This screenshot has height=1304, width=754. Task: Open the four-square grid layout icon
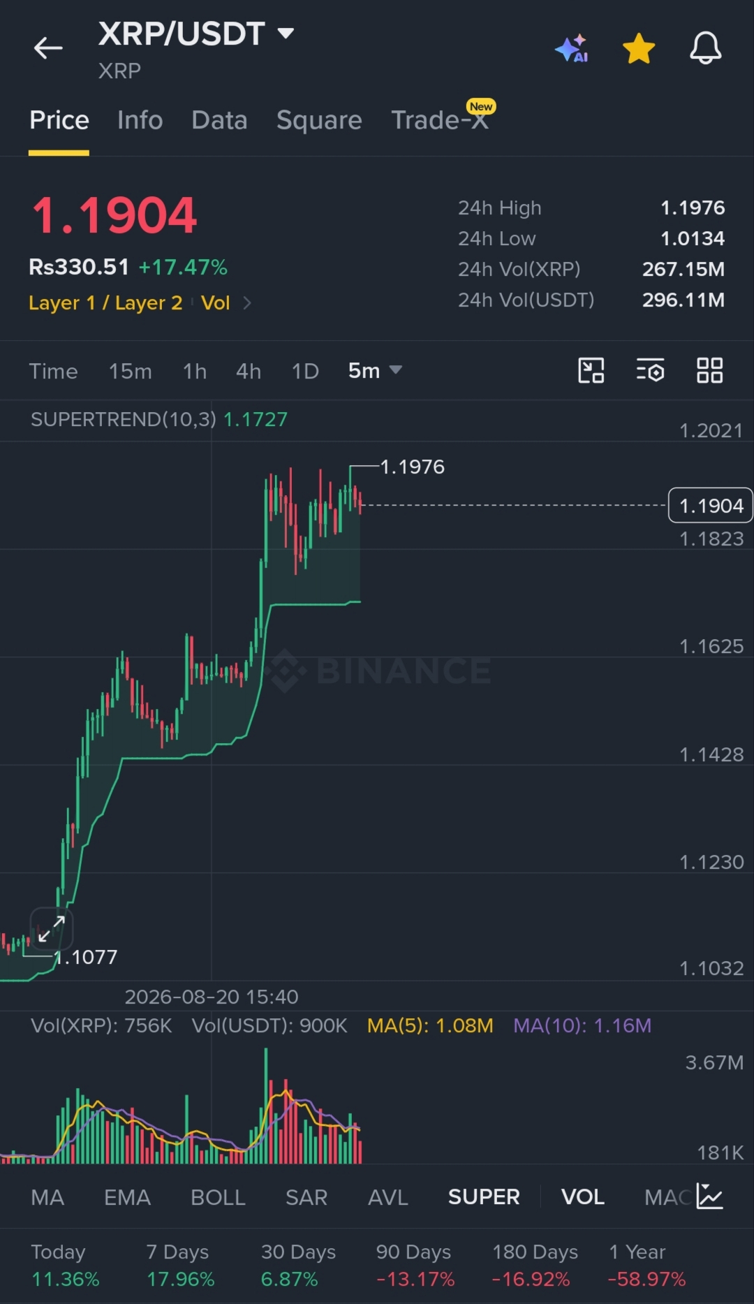[x=710, y=370]
